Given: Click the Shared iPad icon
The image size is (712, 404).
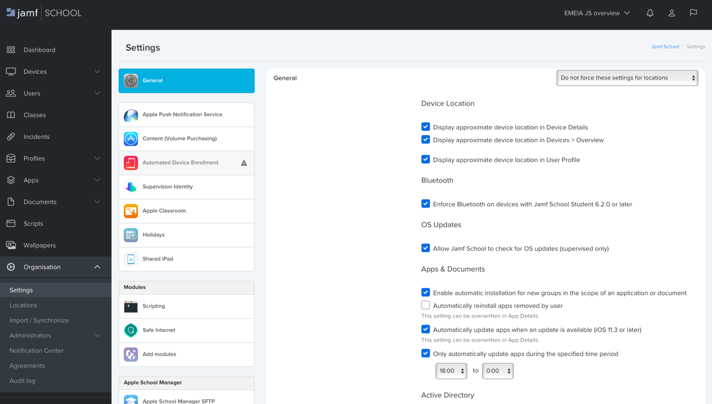Looking at the screenshot, I should click(x=131, y=259).
